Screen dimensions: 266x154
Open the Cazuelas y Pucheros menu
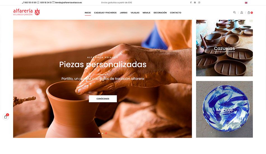coord(105,13)
